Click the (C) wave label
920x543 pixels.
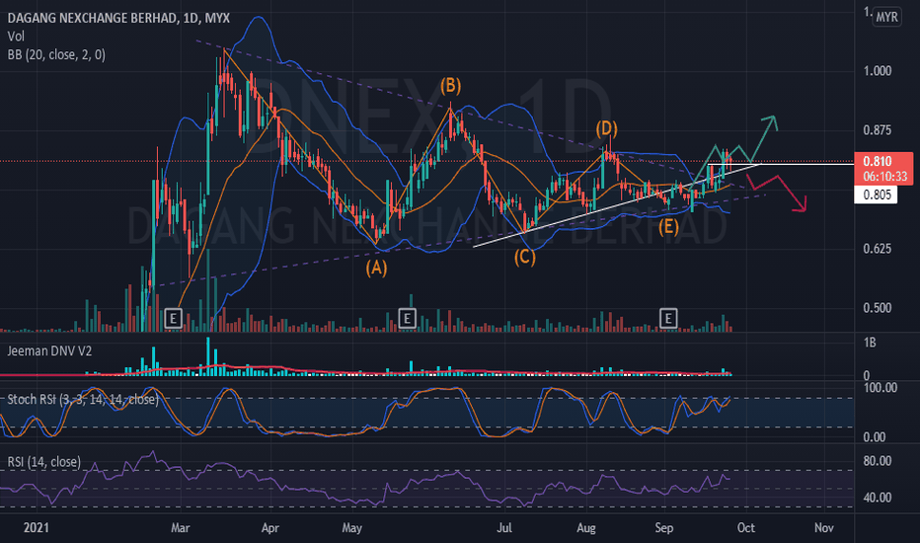[x=524, y=257]
